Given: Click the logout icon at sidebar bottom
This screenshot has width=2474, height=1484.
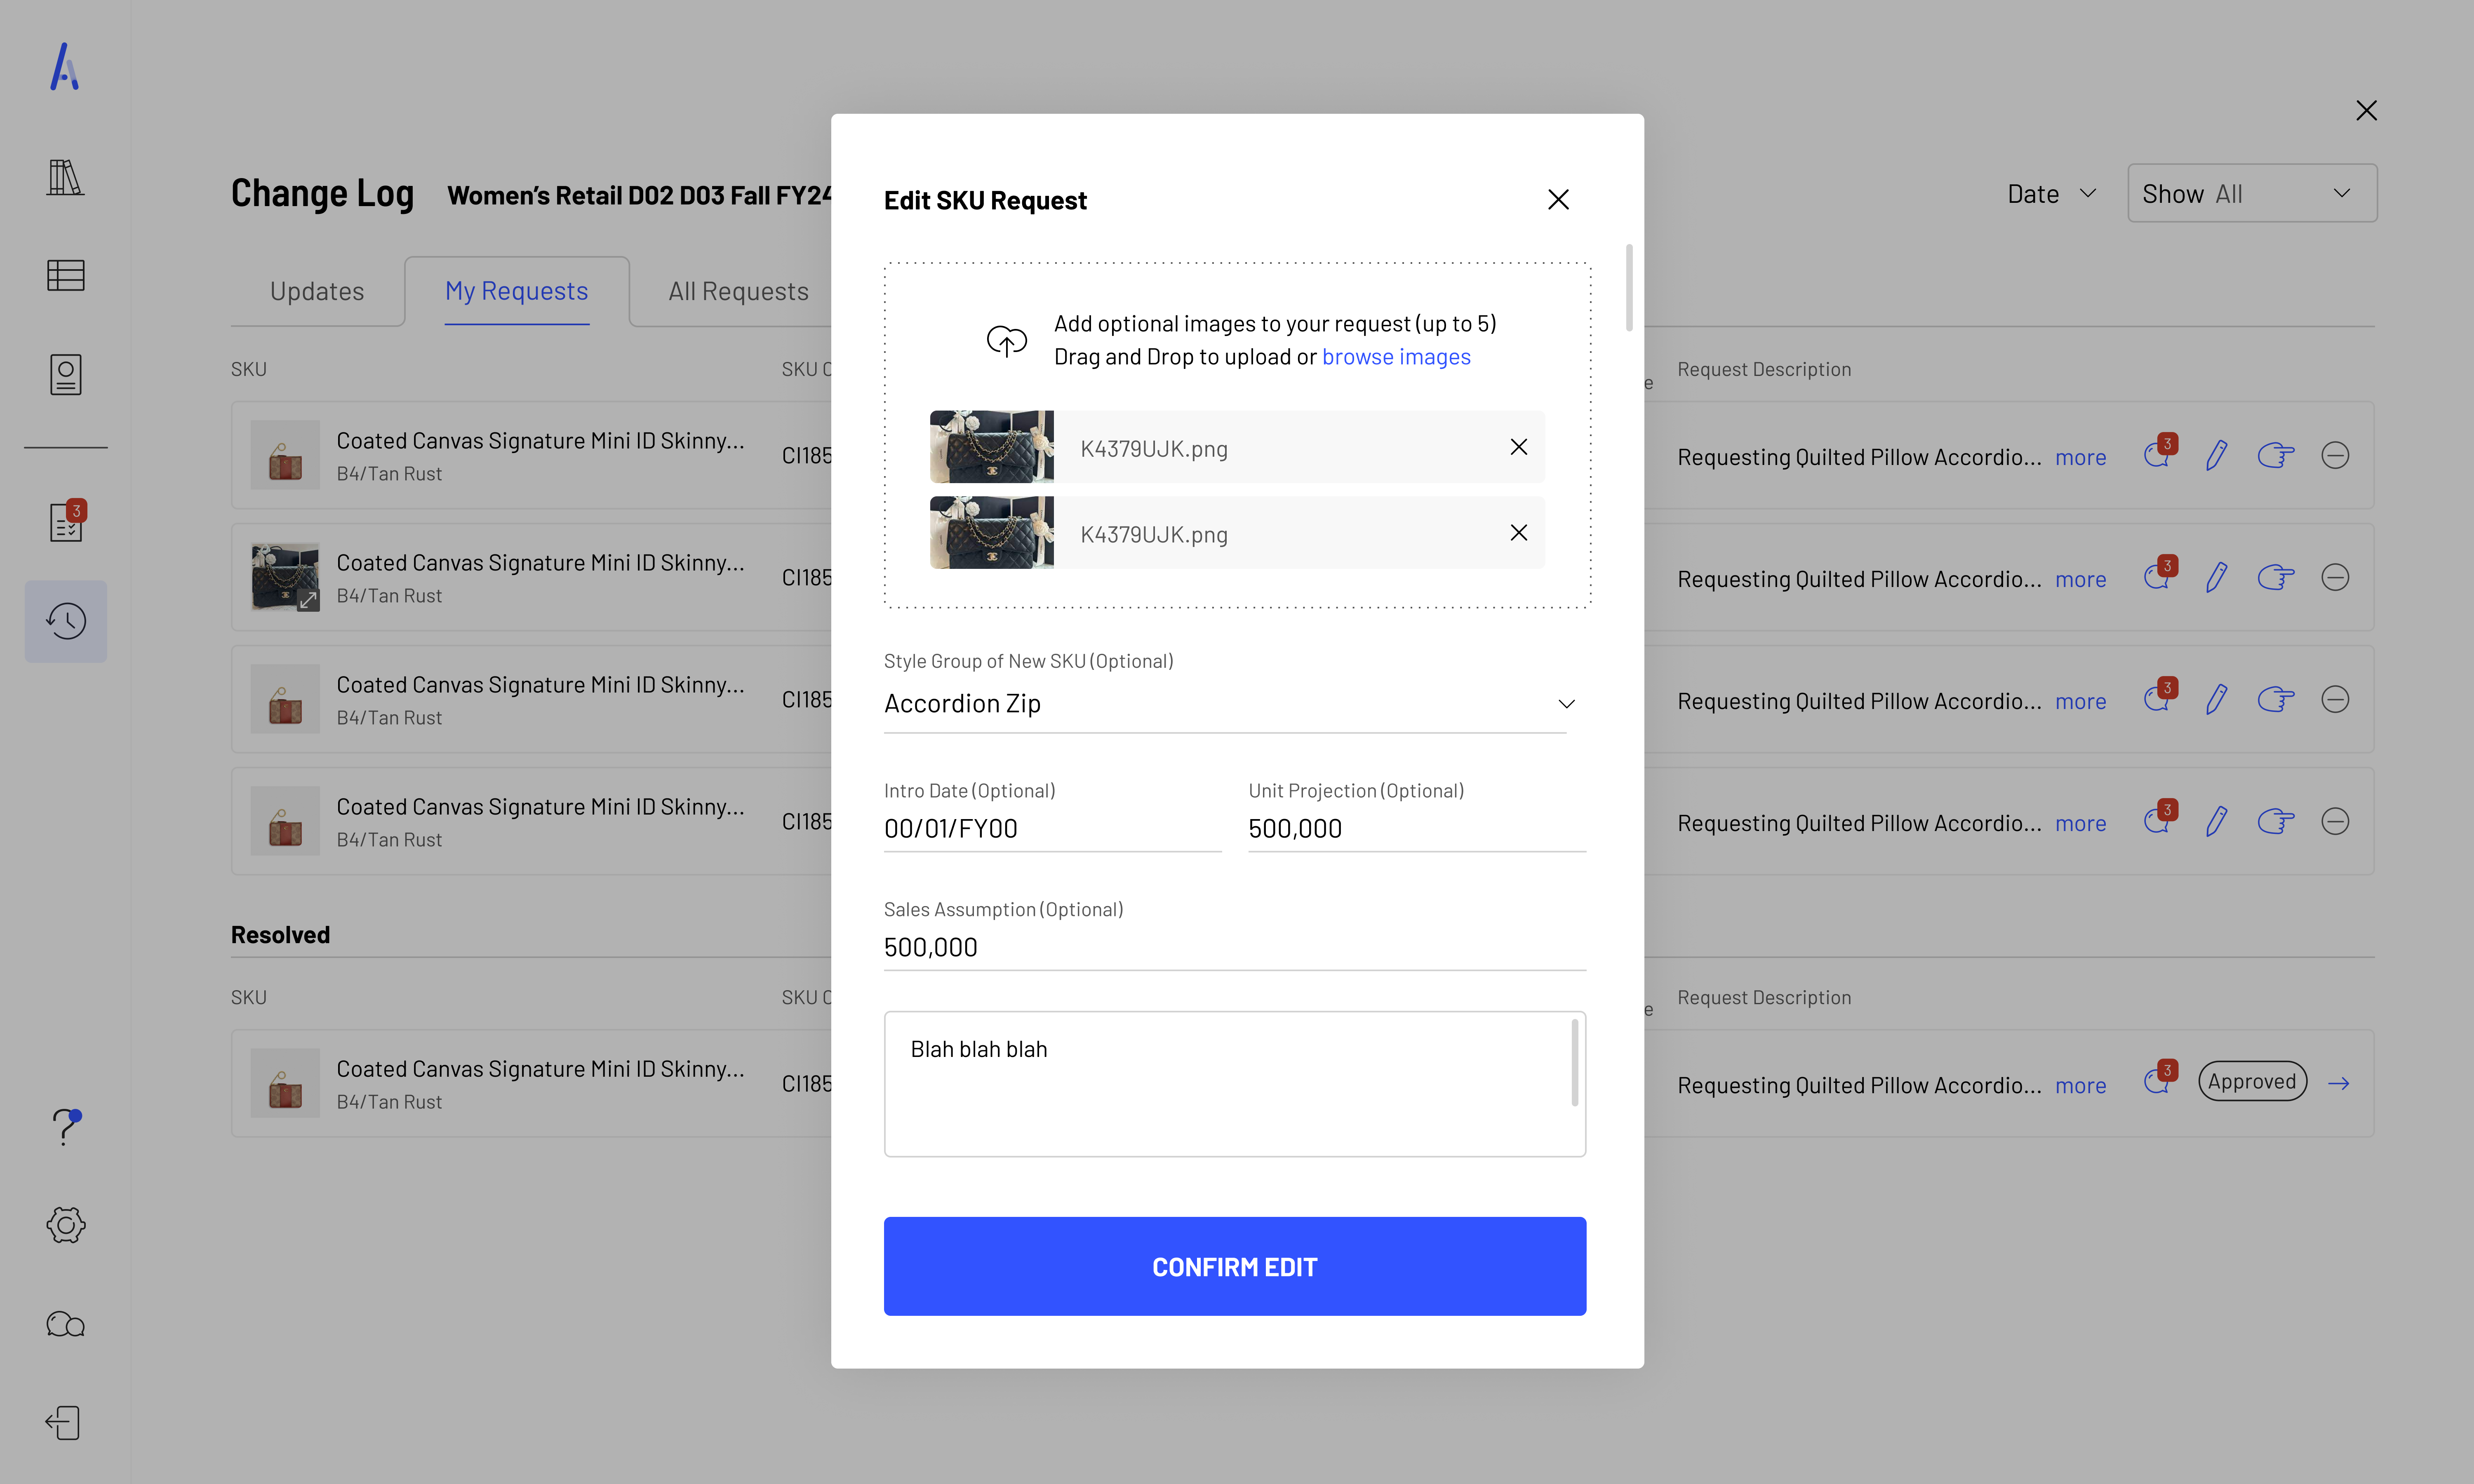Looking at the screenshot, I should coord(63,1422).
